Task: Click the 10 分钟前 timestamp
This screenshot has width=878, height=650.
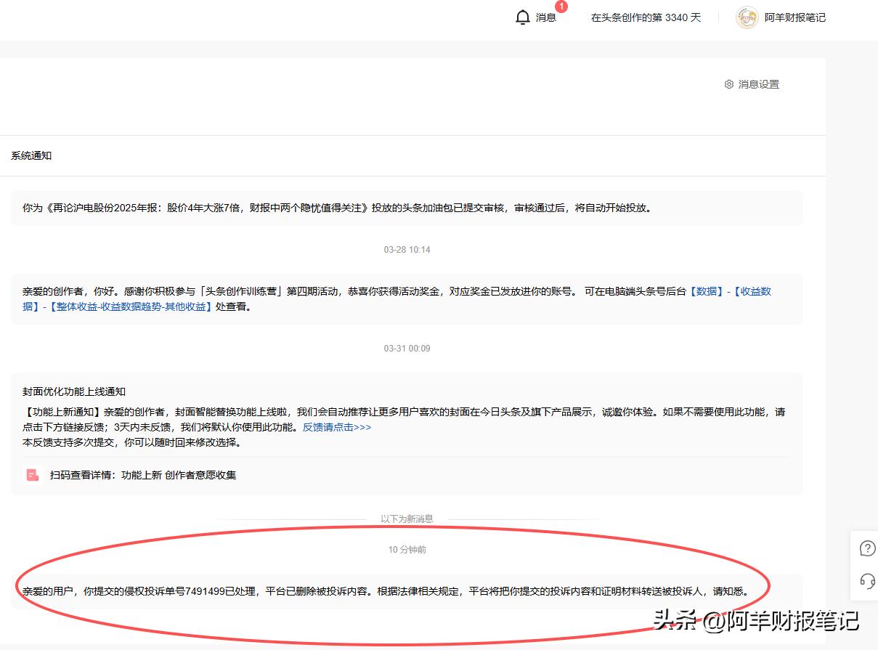Action: coord(405,550)
